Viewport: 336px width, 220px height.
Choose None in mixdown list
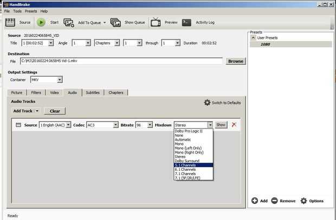[x=193, y=135]
